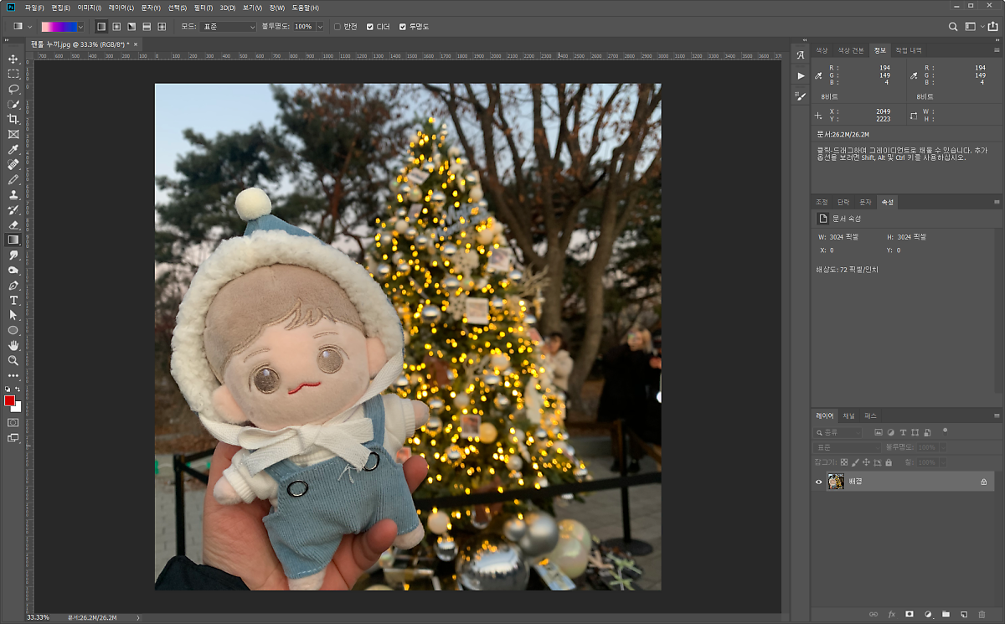1005x624 pixels.
Task: Open the 모드 blend mode dropdown
Action: (x=229, y=27)
